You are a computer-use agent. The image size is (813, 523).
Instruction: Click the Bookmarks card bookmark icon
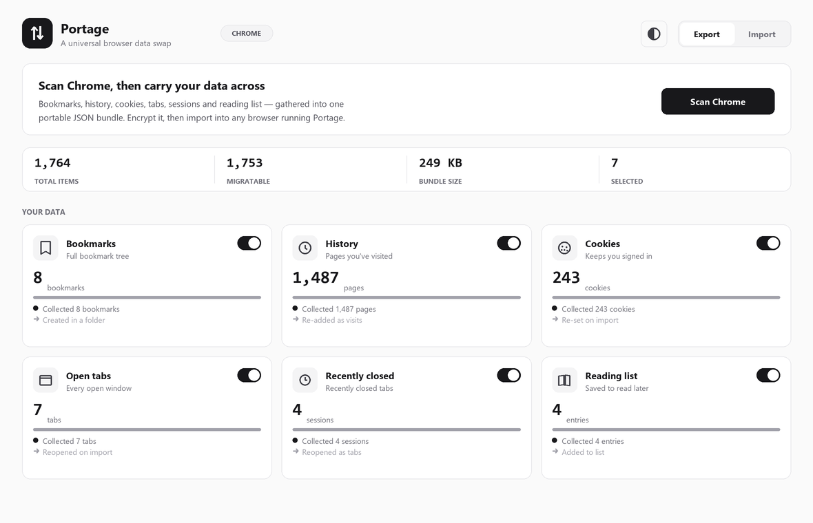pyautogui.click(x=45, y=248)
